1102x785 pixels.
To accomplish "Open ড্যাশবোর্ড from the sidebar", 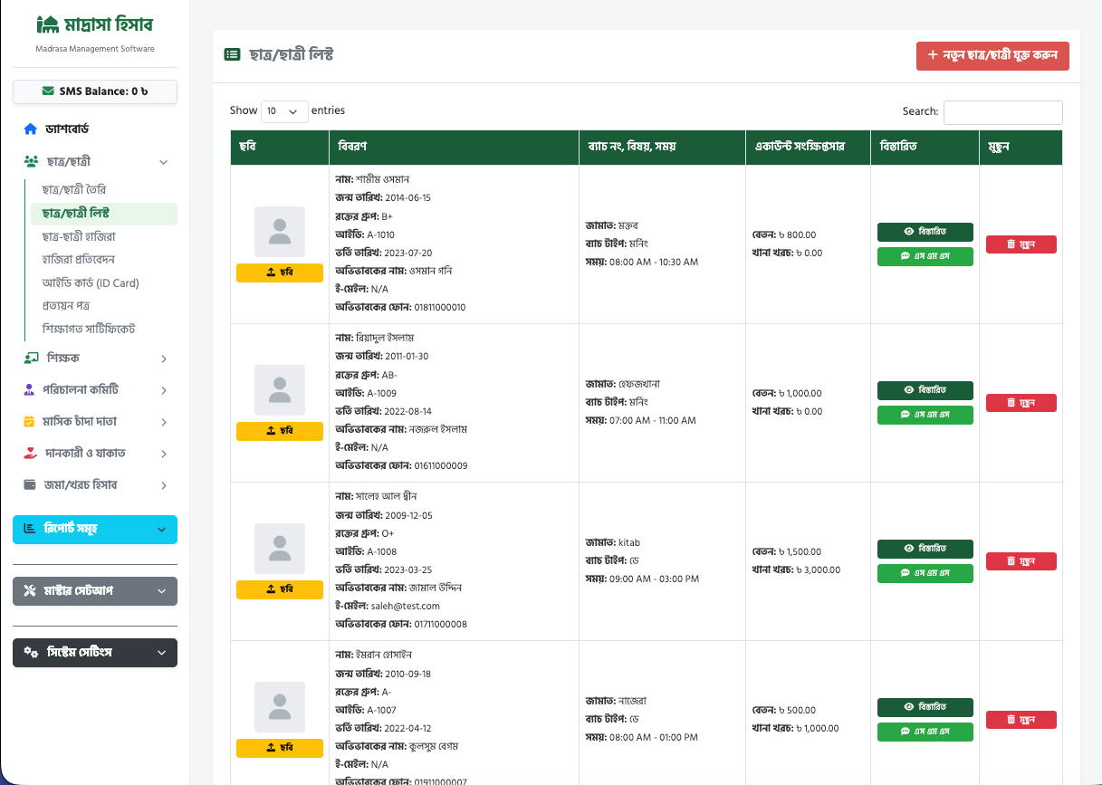I will pyautogui.click(x=95, y=129).
